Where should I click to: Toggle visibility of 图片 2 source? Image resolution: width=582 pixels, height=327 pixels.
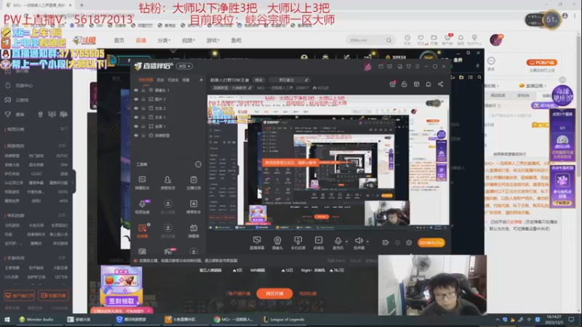point(136,99)
